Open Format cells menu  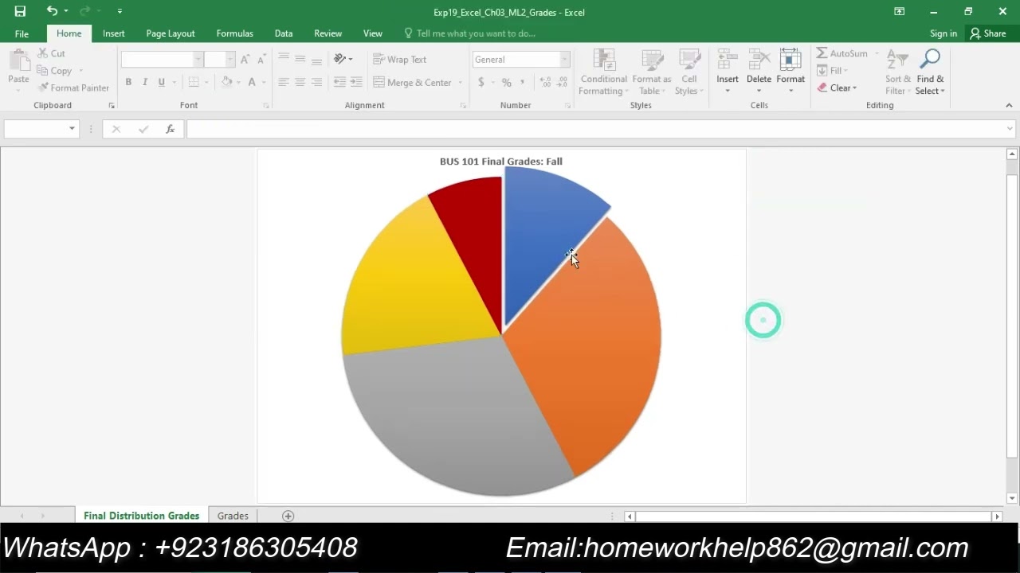point(790,72)
